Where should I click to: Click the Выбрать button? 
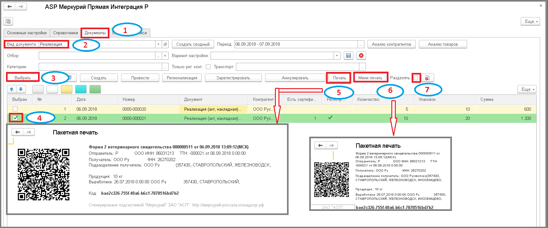coord(23,78)
